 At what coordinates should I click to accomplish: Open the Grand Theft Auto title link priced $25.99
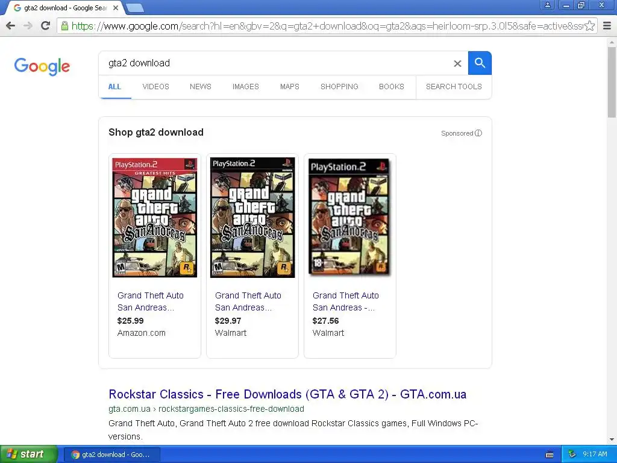click(150, 301)
